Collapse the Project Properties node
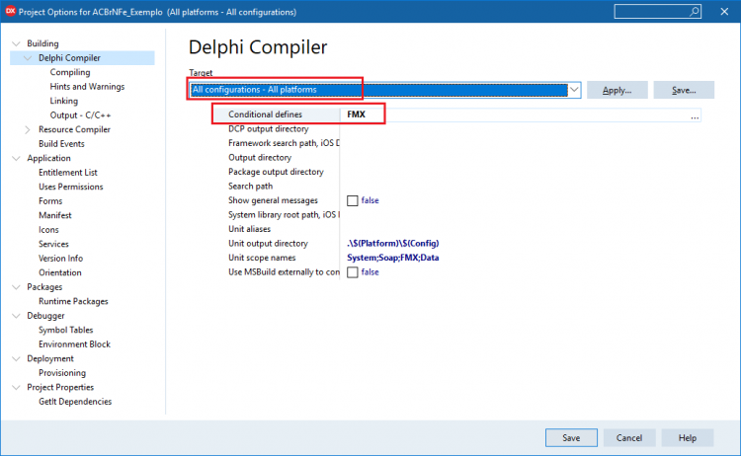Viewport: 741px width, 456px height. point(16,388)
